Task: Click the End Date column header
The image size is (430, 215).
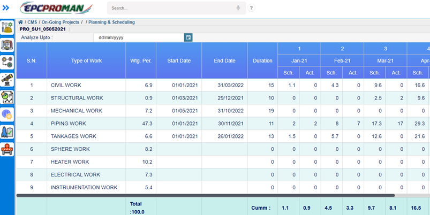Action: coord(224,61)
